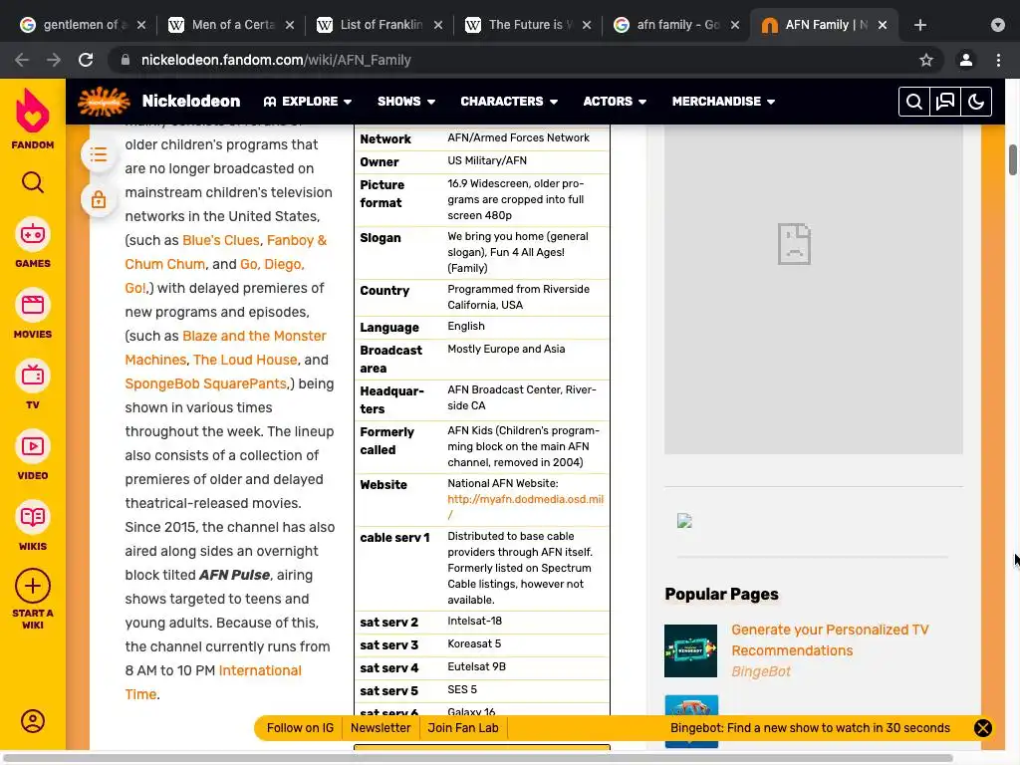Image resolution: width=1020 pixels, height=765 pixels.
Task: Expand the Actors menu
Action: point(615,102)
